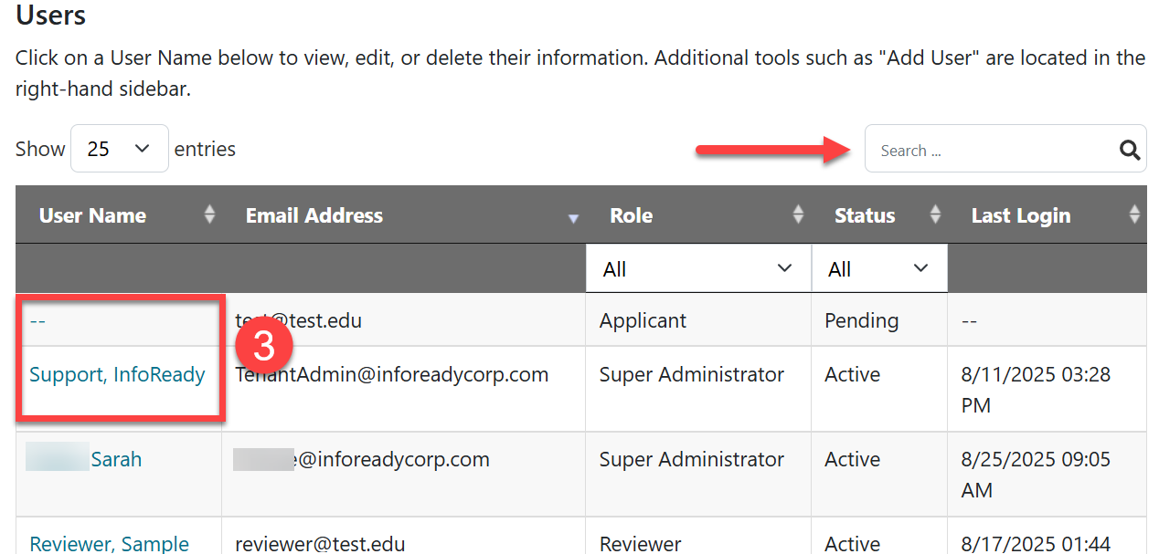Click the search magnifier icon
1159x554 pixels.
pos(1130,150)
